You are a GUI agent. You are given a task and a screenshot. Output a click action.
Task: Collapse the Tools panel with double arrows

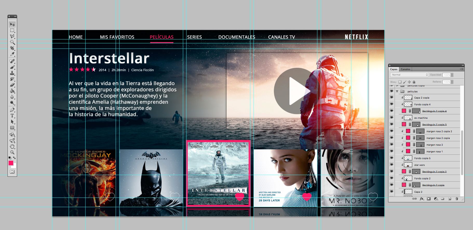click(x=15, y=16)
